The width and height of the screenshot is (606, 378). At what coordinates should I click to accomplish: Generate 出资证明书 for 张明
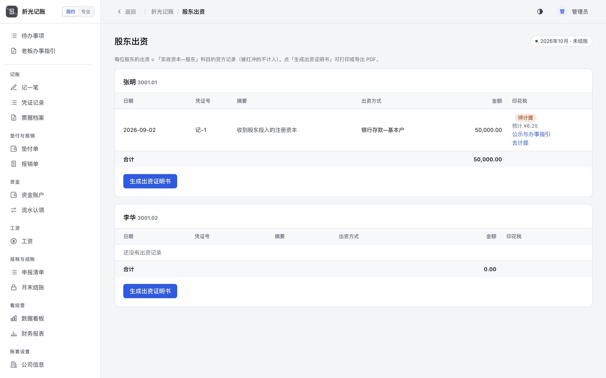(150, 181)
